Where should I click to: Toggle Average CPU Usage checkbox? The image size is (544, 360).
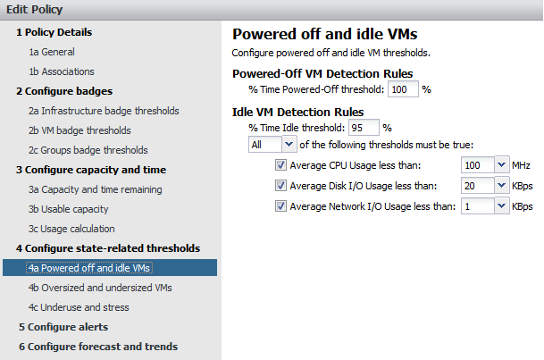coord(281,165)
